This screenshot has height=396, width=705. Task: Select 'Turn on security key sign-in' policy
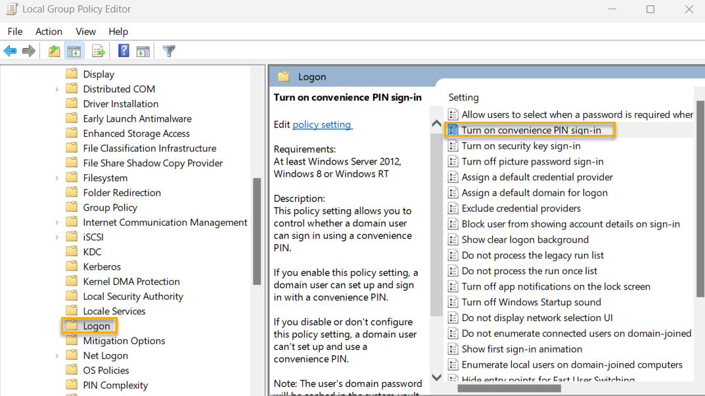pos(520,146)
